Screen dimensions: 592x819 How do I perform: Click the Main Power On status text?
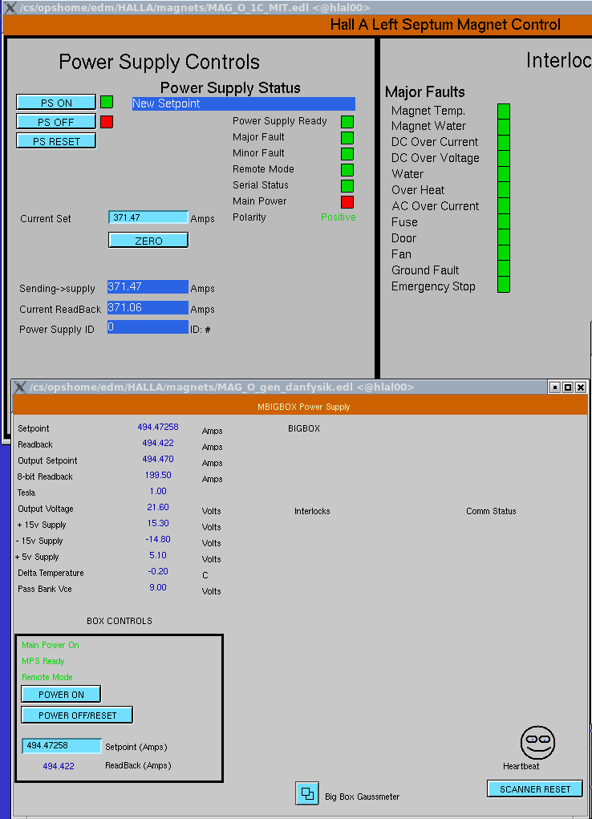pos(51,645)
